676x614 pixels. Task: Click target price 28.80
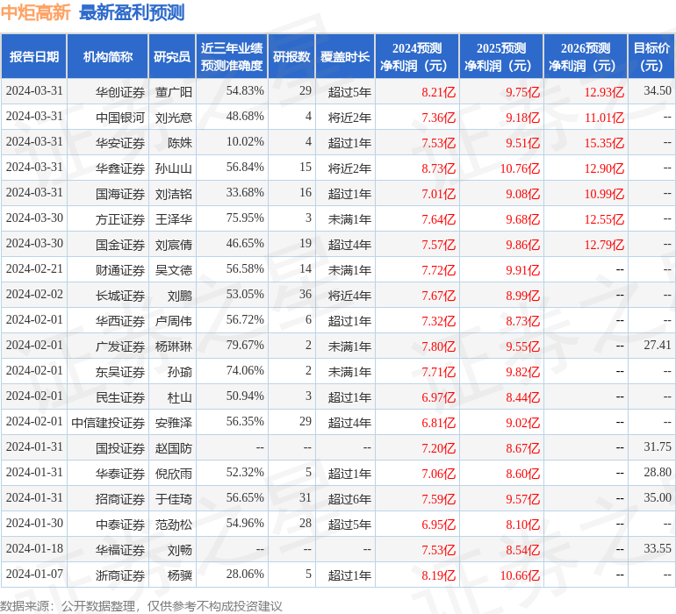click(658, 472)
